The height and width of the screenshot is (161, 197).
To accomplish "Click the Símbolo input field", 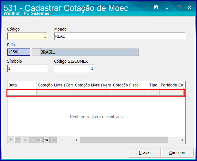I will point(27,68).
